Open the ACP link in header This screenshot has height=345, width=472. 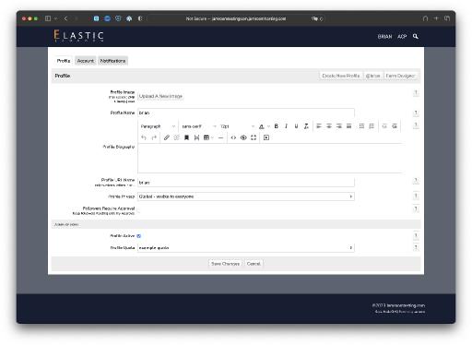[x=402, y=37]
